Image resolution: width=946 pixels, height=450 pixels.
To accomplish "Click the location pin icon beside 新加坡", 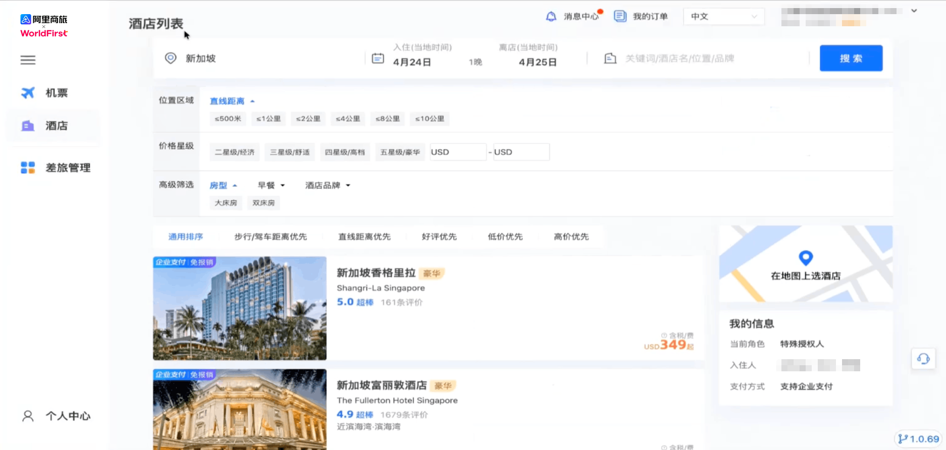I will click(171, 58).
